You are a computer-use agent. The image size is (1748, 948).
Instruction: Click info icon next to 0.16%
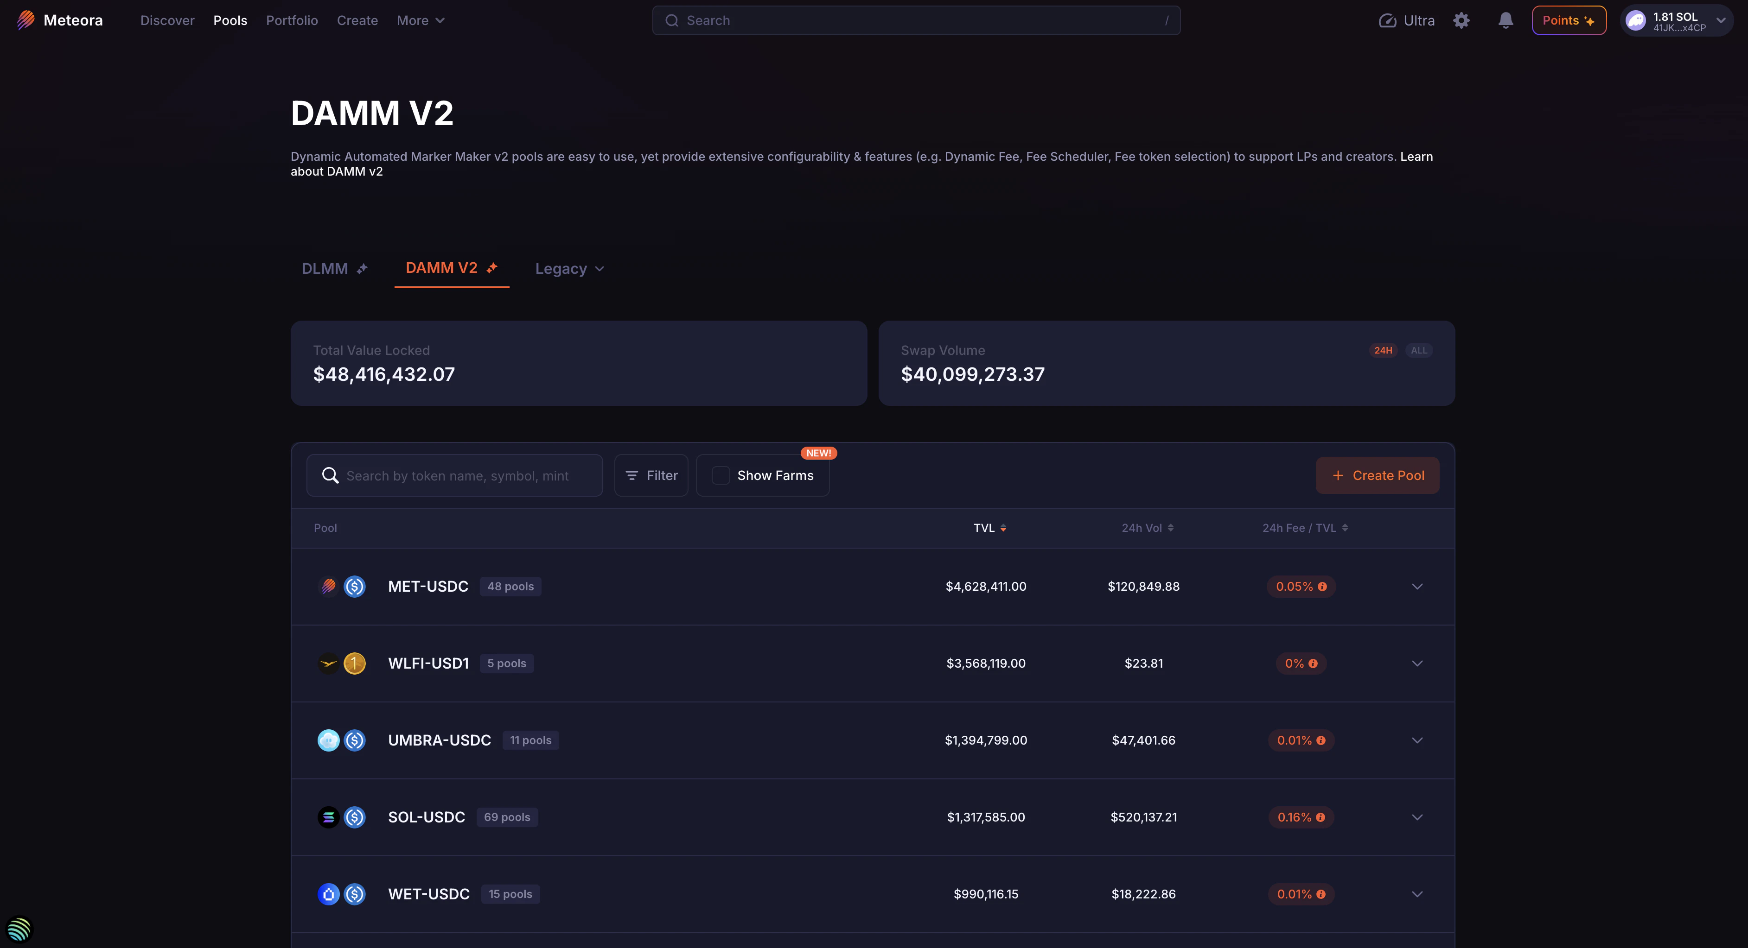point(1321,817)
